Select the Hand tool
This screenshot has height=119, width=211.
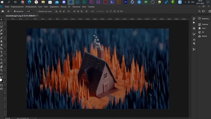(1, 67)
